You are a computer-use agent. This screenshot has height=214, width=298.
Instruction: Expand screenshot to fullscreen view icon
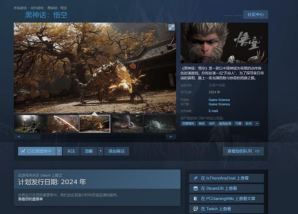coord(172,27)
